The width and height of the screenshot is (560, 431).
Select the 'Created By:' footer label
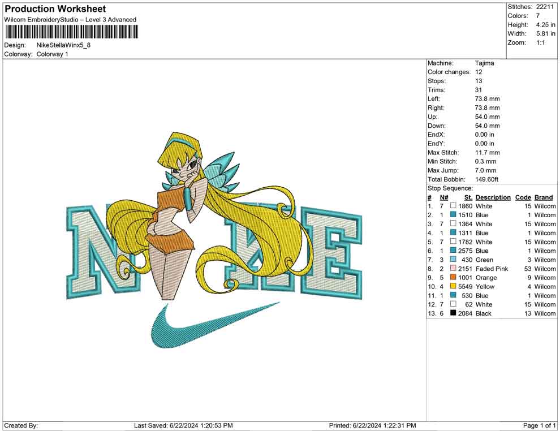[21, 425]
